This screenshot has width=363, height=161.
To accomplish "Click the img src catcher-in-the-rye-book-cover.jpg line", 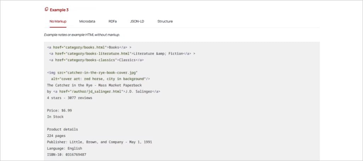I will pyautogui.click(x=93, y=72).
